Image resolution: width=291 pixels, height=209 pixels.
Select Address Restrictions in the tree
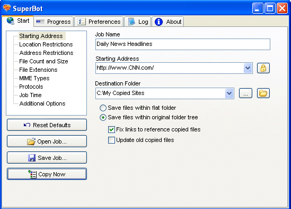pyautogui.click(x=47, y=53)
